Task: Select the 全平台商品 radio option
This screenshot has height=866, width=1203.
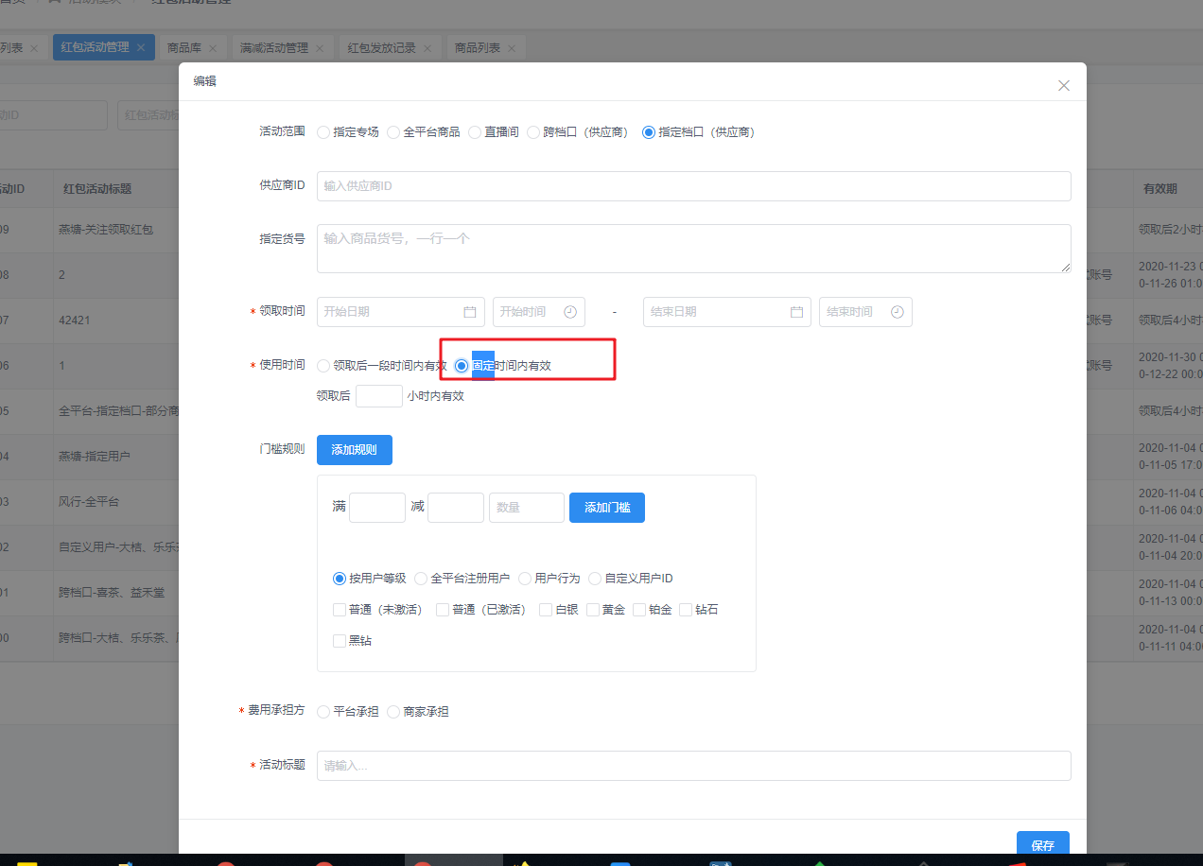Action: (393, 132)
